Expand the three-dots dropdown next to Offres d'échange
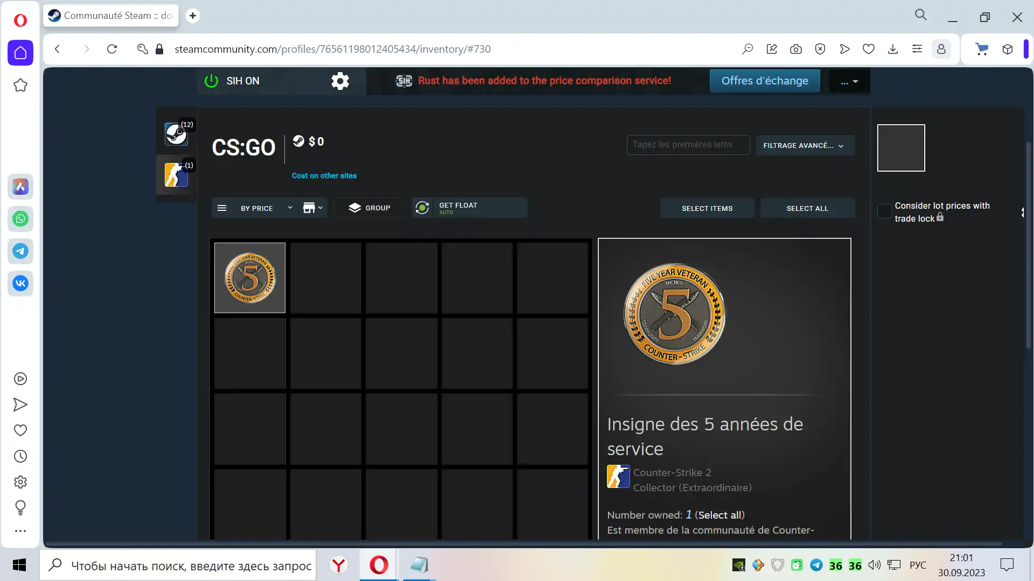The width and height of the screenshot is (1034, 581). click(849, 81)
